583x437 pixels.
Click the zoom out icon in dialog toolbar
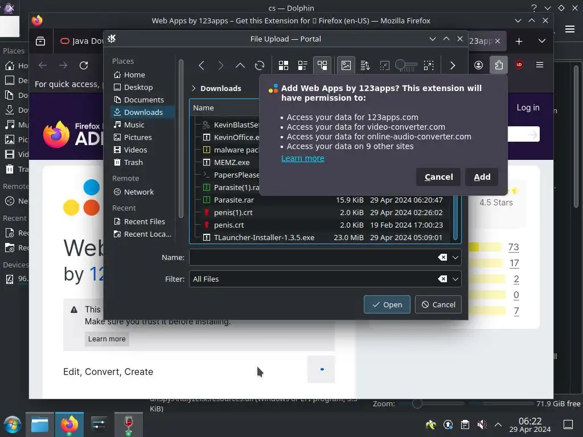(x=384, y=66)
